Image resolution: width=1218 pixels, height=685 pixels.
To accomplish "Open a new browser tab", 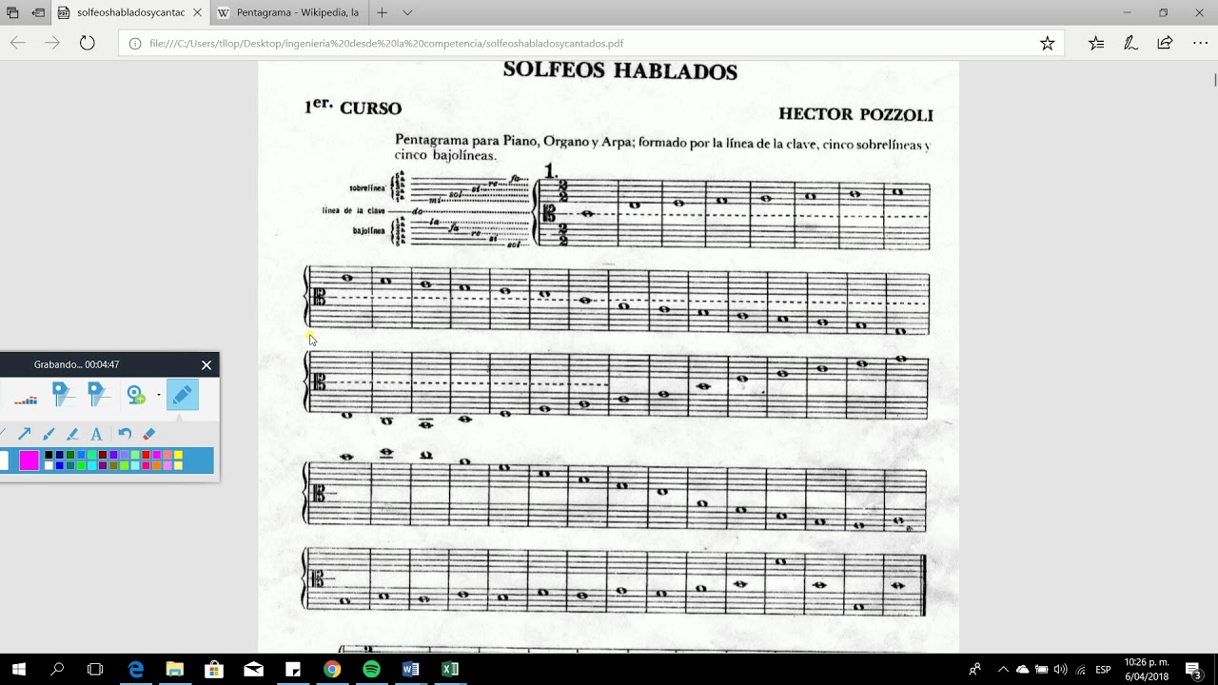I will pyautogui.click(x=382, y=12).
